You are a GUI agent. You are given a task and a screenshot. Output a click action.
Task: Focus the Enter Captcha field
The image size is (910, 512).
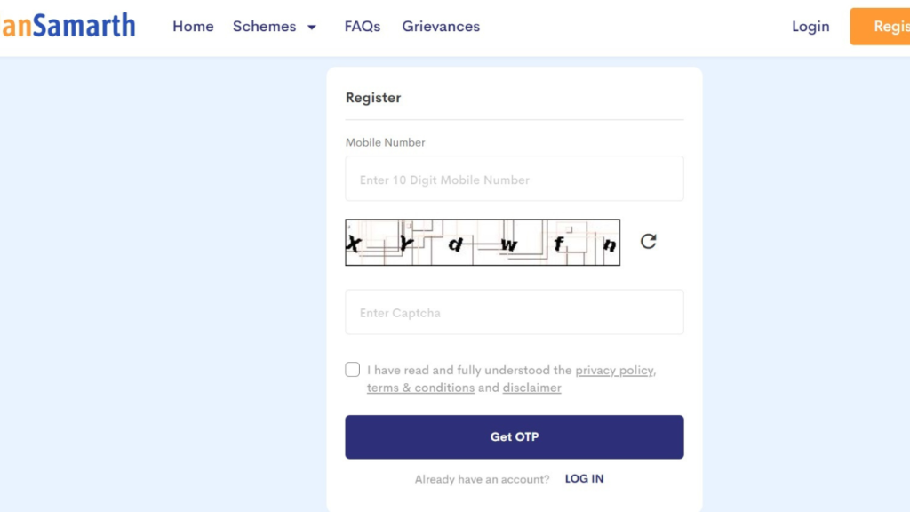coord(515,312)
